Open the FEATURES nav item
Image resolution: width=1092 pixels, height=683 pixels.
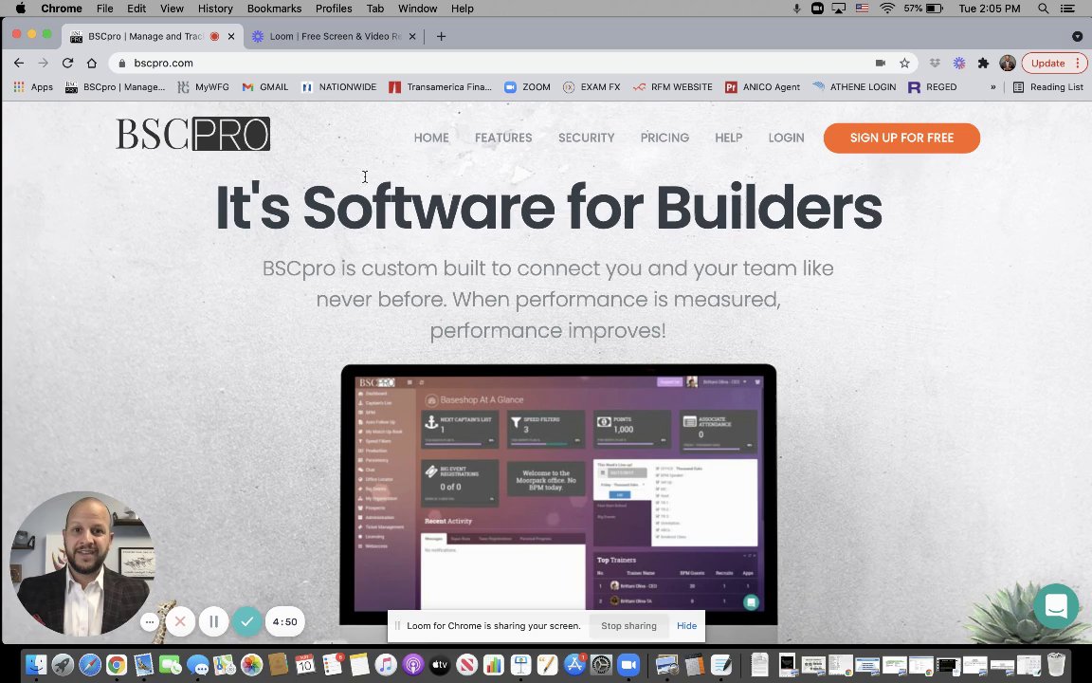pyautogui.click(x=503, y=138)
